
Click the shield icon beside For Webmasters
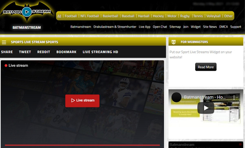pos(174,42)
